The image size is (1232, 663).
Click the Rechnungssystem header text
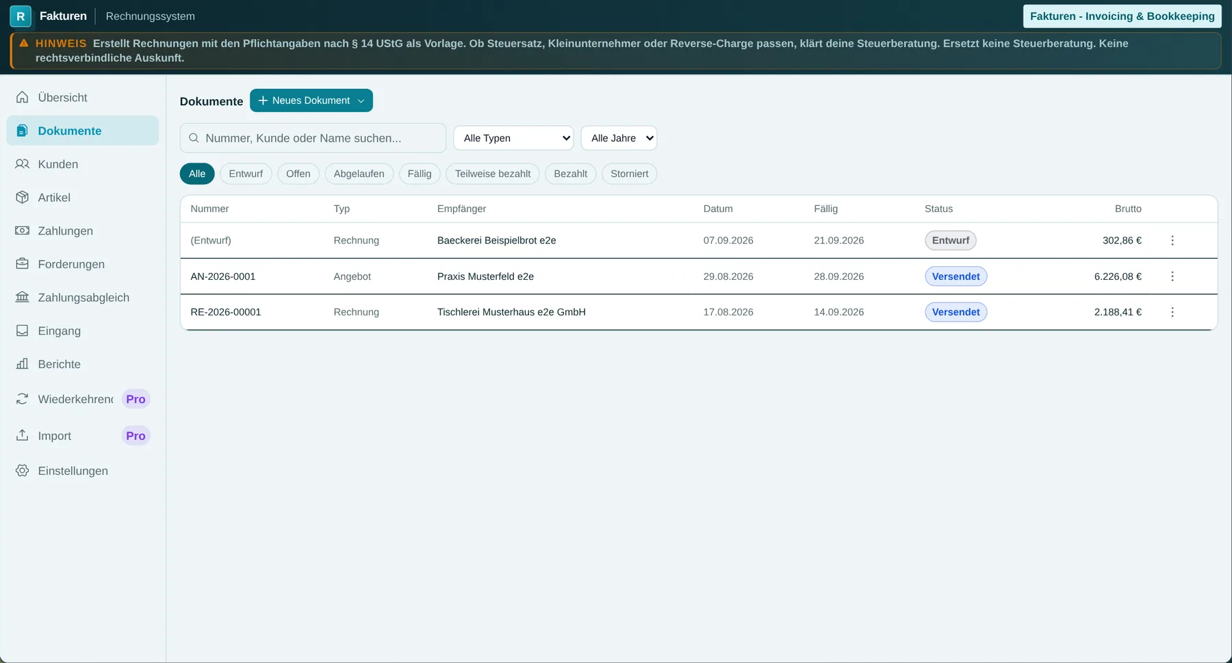point(150,16)
